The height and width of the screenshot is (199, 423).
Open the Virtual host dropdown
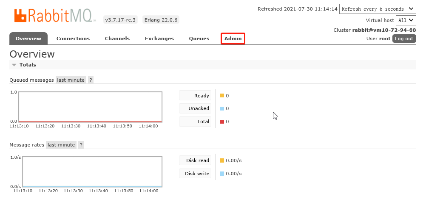coord(406,20)
